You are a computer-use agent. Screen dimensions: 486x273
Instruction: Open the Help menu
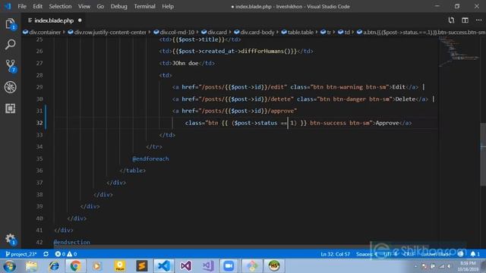coord(168,6)
